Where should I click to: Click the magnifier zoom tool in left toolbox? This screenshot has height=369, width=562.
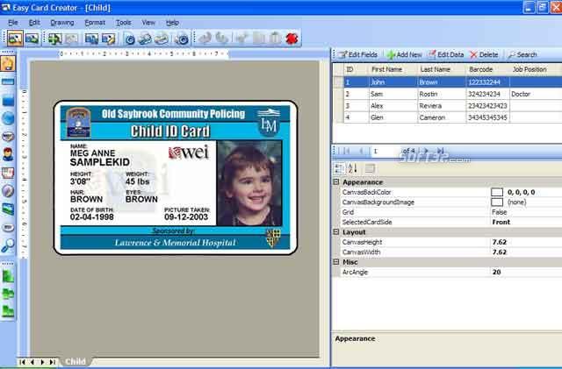click(x=10, y=246)
